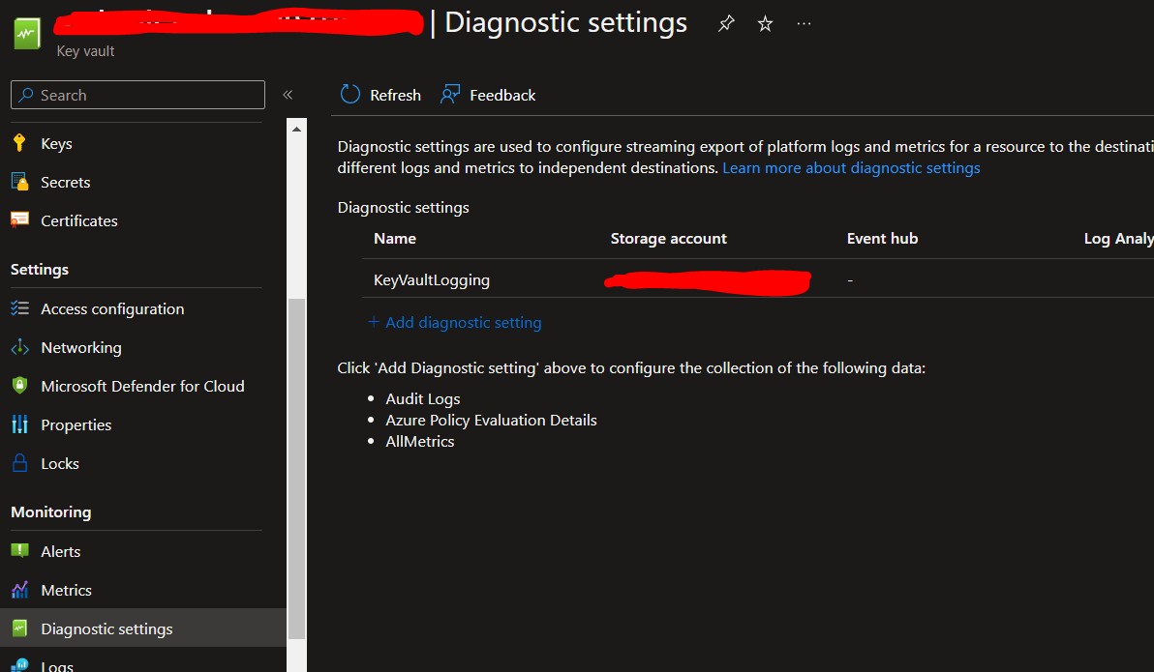Image resolution: width=1154 pixels, height=672 pixels.
Task: Open Keys from the sidebar
Action: tap(54, 143)
